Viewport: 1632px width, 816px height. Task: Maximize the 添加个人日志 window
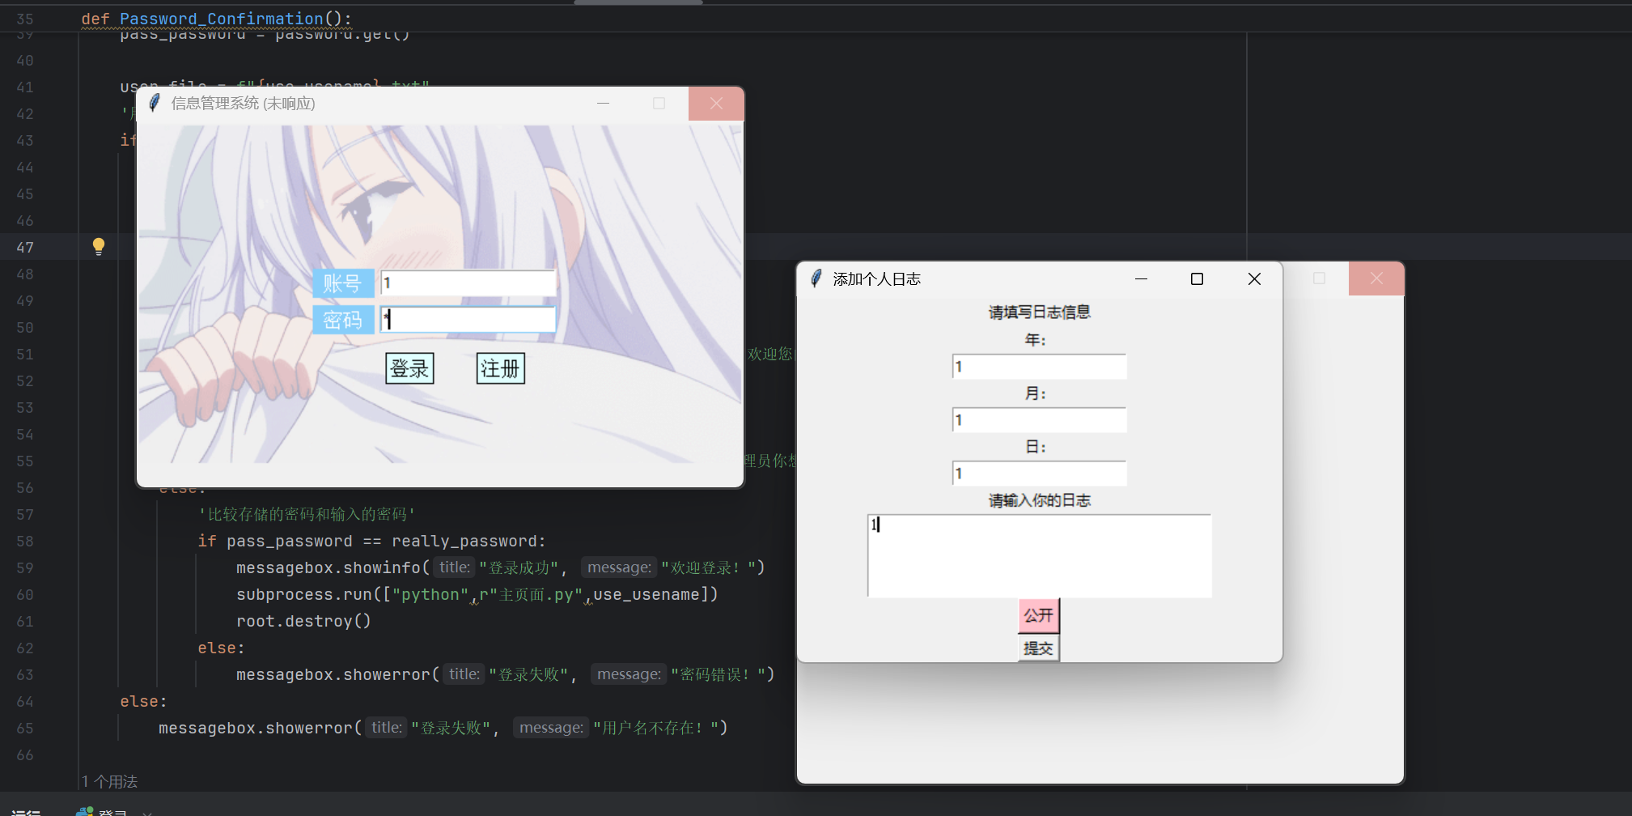tap(1198, 278)
